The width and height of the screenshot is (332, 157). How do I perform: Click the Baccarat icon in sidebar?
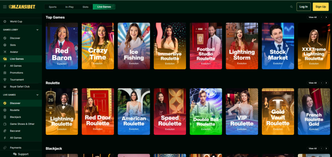(5, 131)
